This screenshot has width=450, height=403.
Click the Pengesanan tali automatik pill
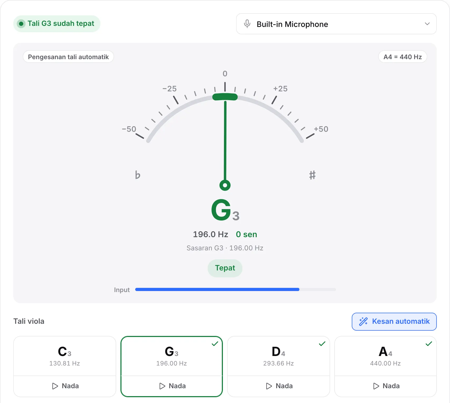(x=68, y=57)
